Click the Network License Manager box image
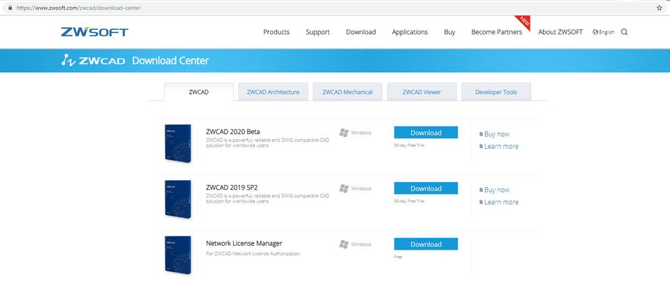This screenshot has height=281, width=670. coord(178,255)
